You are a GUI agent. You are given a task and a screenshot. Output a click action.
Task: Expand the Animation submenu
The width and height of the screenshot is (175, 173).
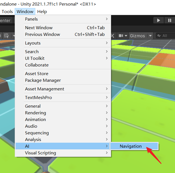click(63, 120)
